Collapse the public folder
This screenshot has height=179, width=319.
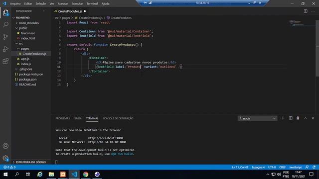point(23,28)
